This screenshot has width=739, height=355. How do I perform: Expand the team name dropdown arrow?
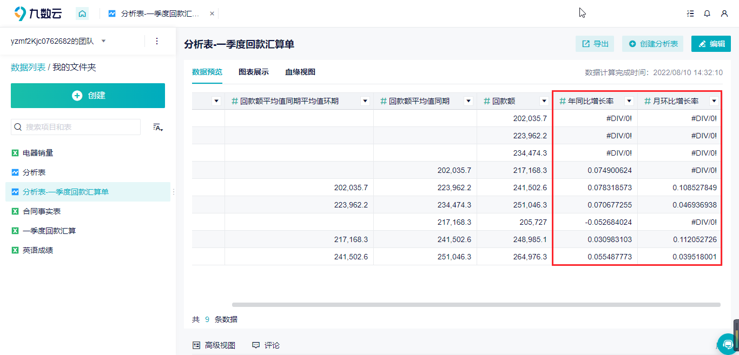(103, 41)
